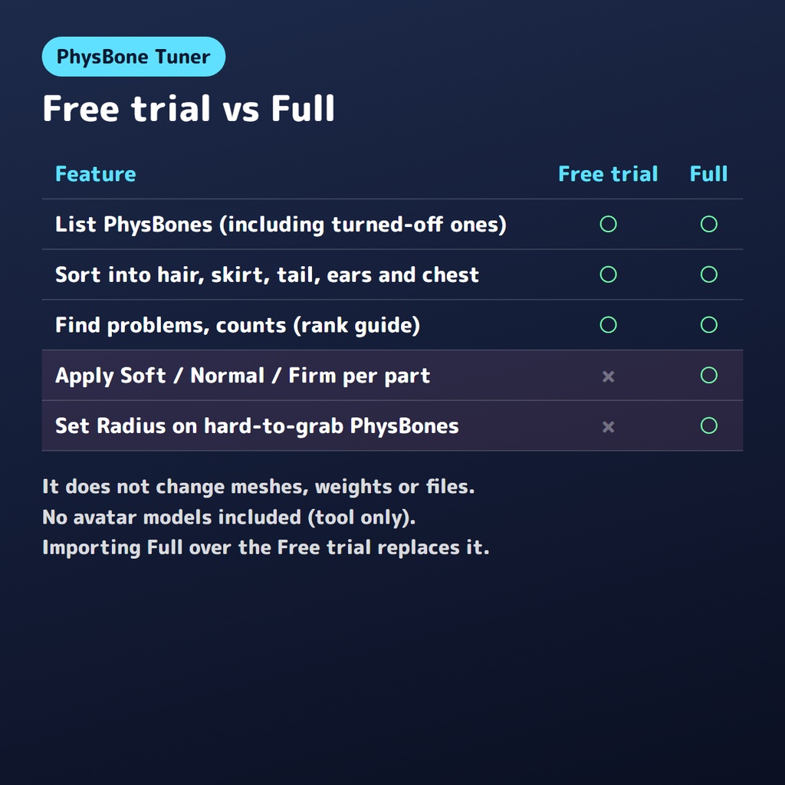Image resolution: width=785 pixels, height=785 pixels.
Task: Click the cross mark for Set Radius row
Action: (608, 426)
